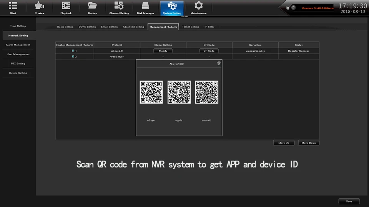Click the apple label under QR code

(x=179, y=120)
